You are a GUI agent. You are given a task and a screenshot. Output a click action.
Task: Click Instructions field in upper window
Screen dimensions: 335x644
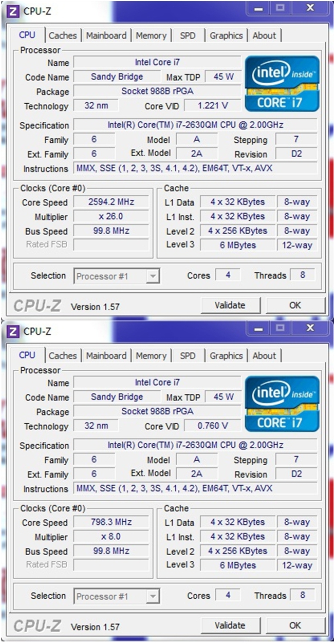point(195,168)
